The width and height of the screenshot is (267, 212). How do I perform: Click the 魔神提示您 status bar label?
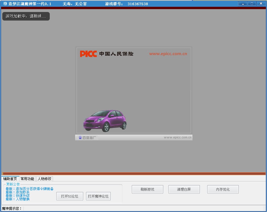[12, 208]
